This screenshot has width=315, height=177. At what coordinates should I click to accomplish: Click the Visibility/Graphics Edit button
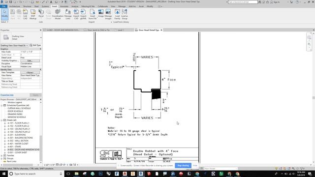point(30,60)
